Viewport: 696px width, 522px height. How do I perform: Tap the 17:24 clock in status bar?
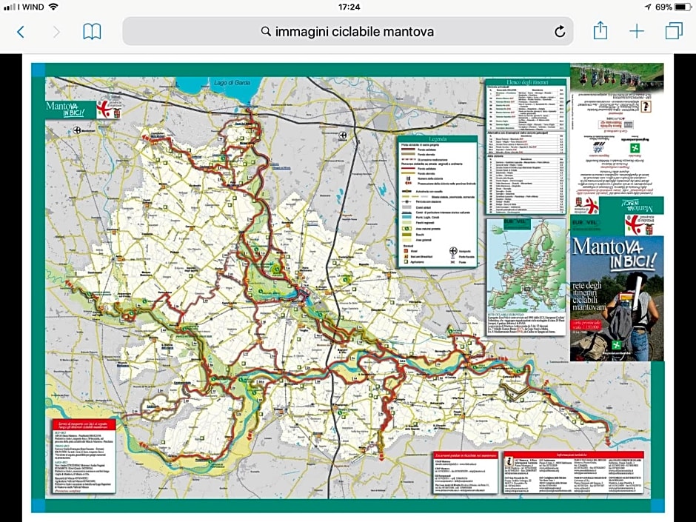pyautogui.click(x=348, y=7)
